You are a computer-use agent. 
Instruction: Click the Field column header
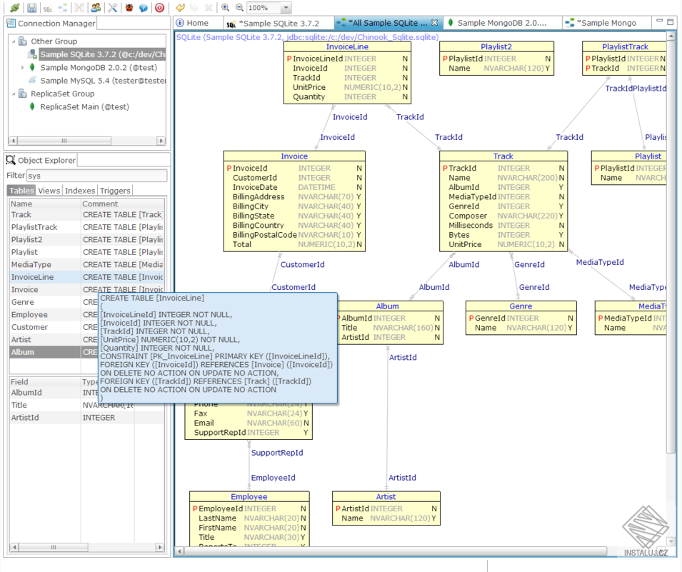45,381
